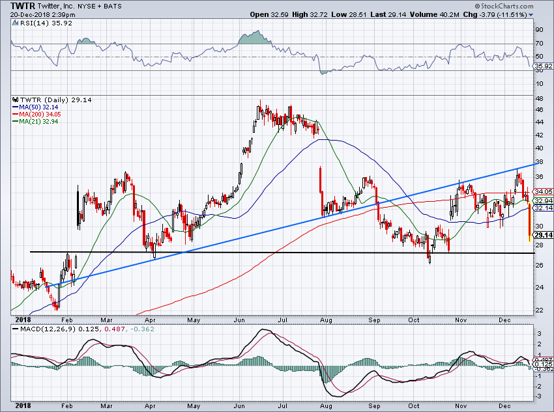This screenshot has width=554, height=412.
Task: Click the Twitter, Inc. company name
Action: (55, 7)
